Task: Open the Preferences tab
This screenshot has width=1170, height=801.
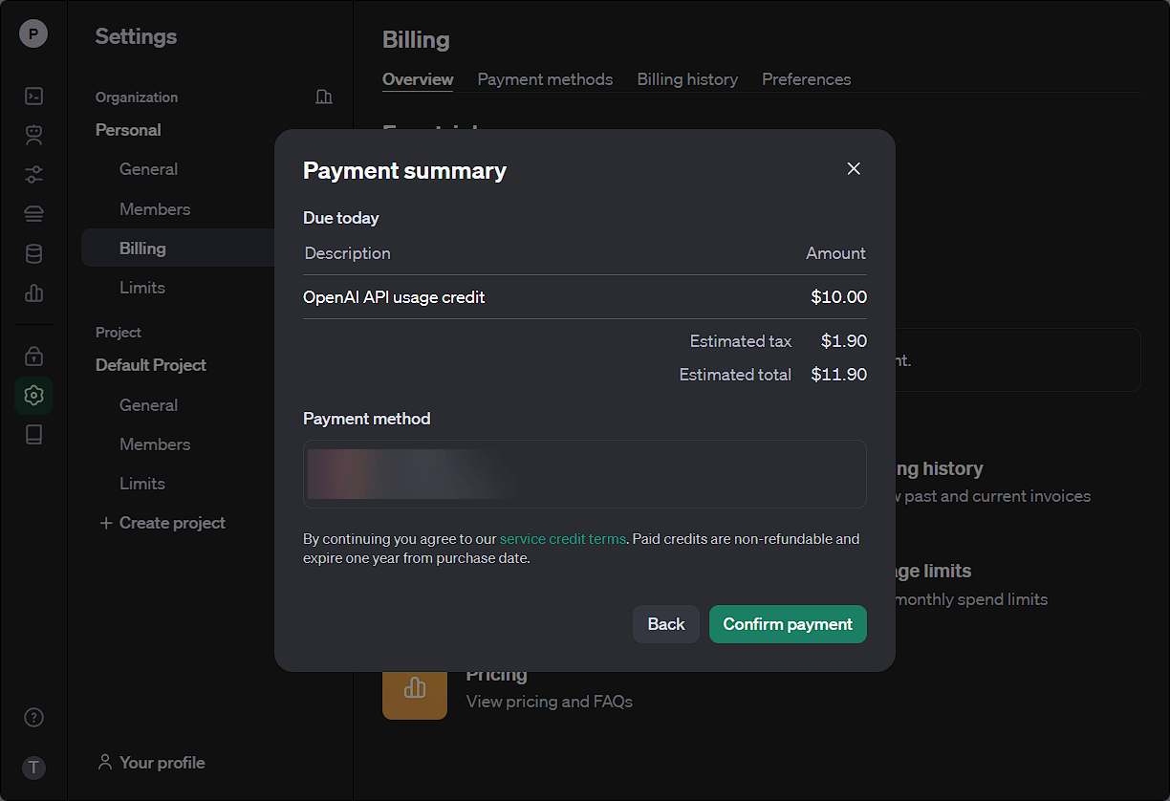Action: pyautogui.click(x=806, y=79)
